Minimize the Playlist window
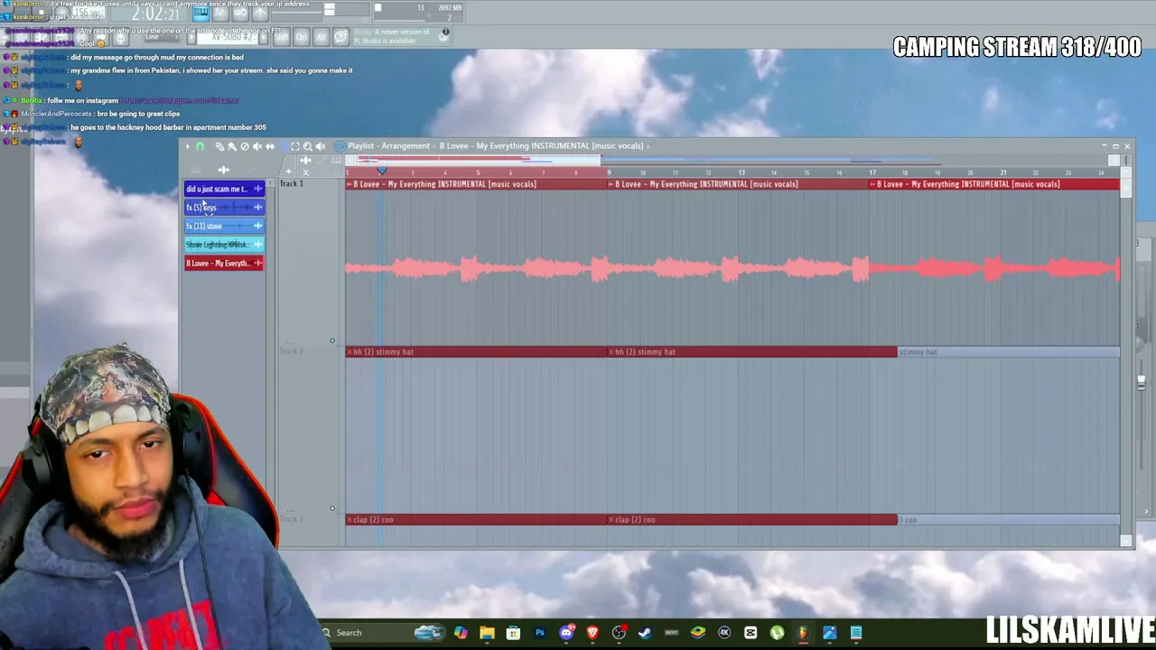1156x650 pixels. click(x=1104, y=146)
